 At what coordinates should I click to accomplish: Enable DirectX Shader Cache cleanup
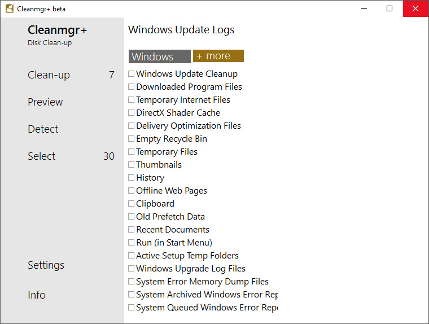click(131, 113)
